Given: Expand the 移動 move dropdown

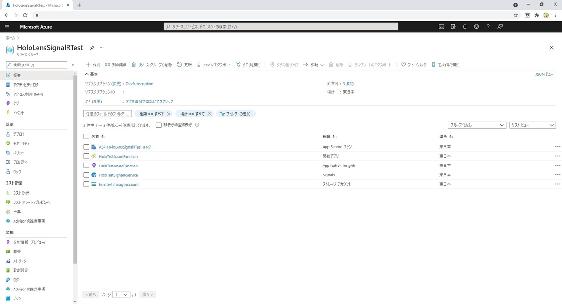Looking at the screenshot, I should click(313, 65).
